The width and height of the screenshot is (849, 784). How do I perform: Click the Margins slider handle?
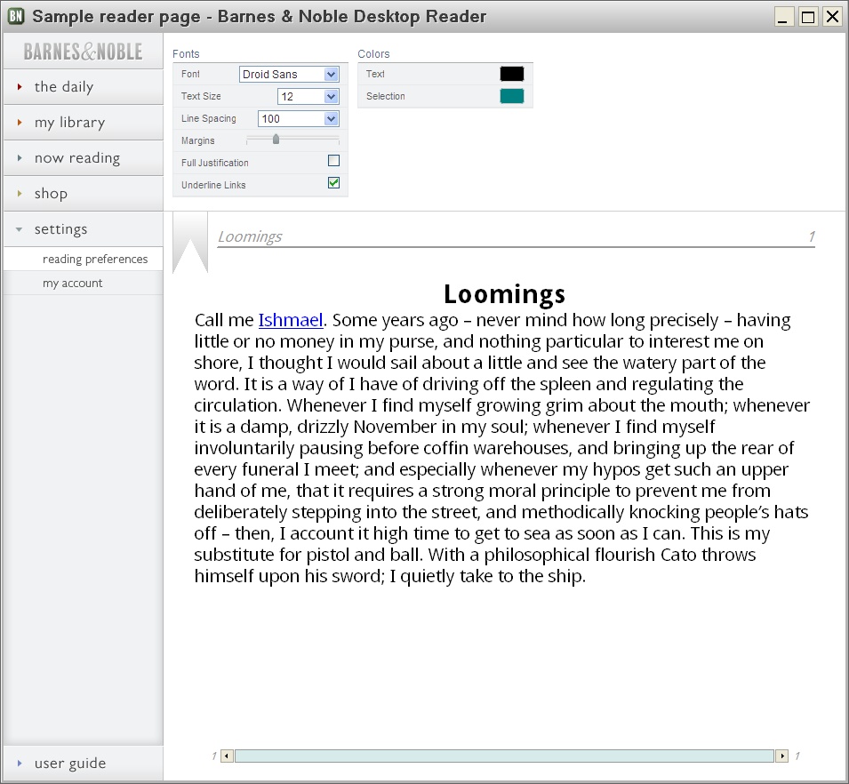(276, 140)
